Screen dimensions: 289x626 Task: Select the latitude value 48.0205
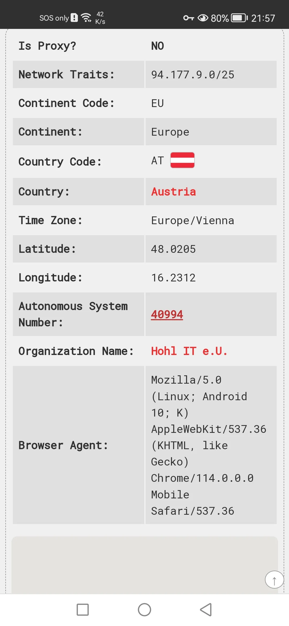(173, 249)
